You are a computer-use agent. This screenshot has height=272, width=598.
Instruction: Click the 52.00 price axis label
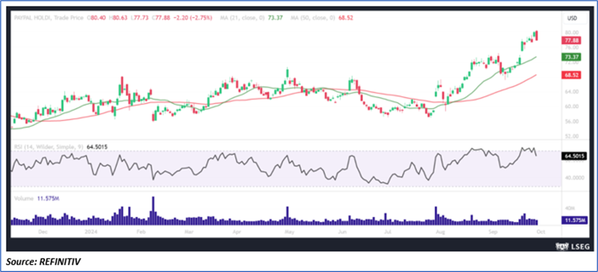(572, 136)
